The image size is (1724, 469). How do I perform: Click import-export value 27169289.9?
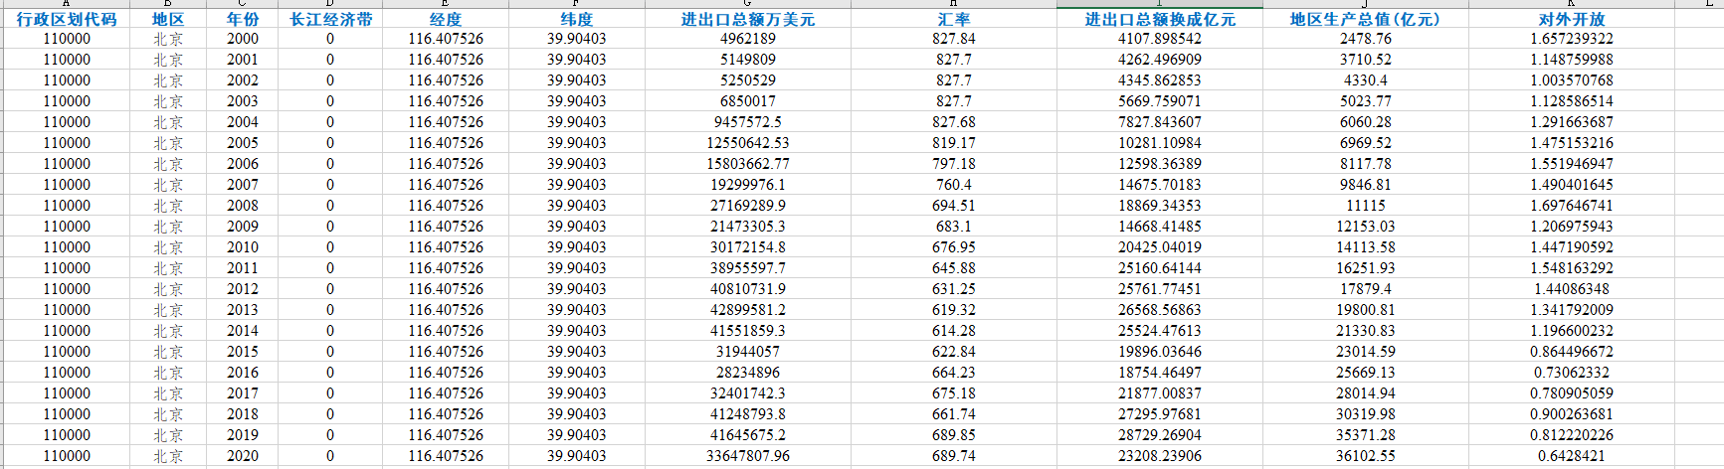[748, 206]
